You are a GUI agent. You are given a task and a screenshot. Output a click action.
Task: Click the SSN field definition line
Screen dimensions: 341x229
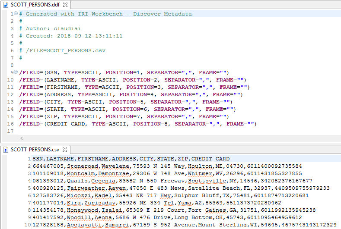point(124,72)
